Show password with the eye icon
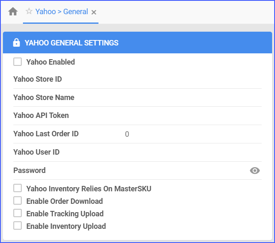Screen dimensions: 275x243 255,170
